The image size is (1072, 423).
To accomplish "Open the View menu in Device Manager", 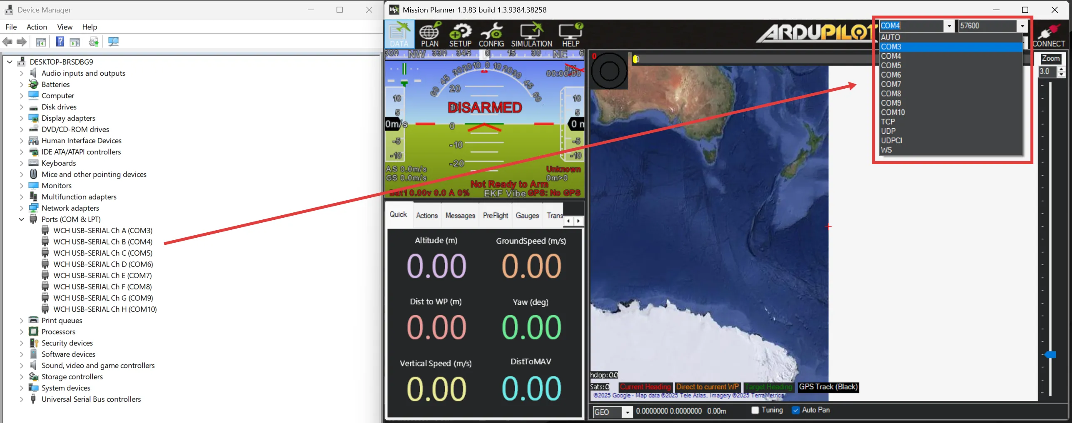I will 65,27.
